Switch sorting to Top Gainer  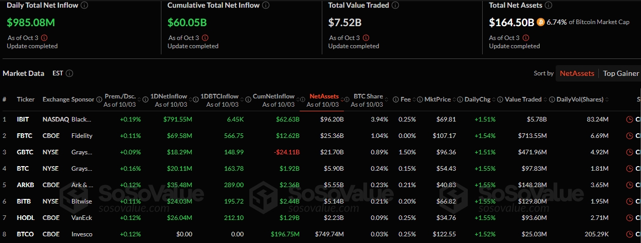621,73
